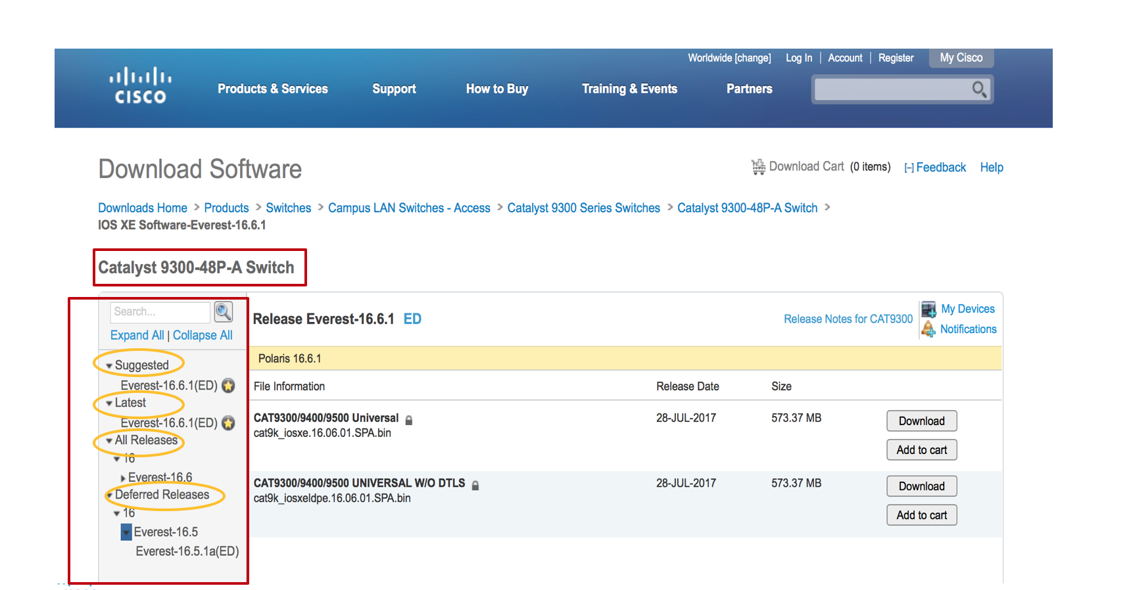Download CAT9300/9400/9500 Universal image

921,421
